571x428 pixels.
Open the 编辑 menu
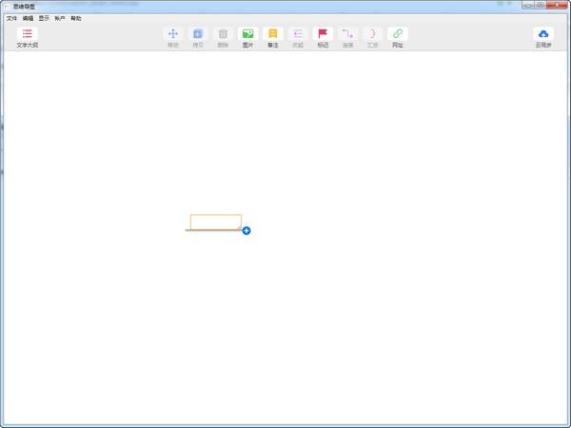pyautogui.click(x=28, y=18)
